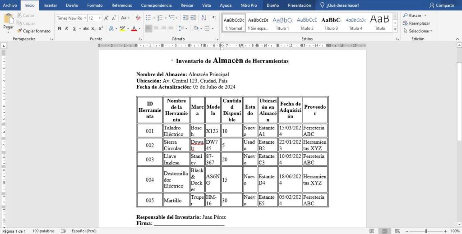Toggle superscript x² button

click(x=101, y=28)
